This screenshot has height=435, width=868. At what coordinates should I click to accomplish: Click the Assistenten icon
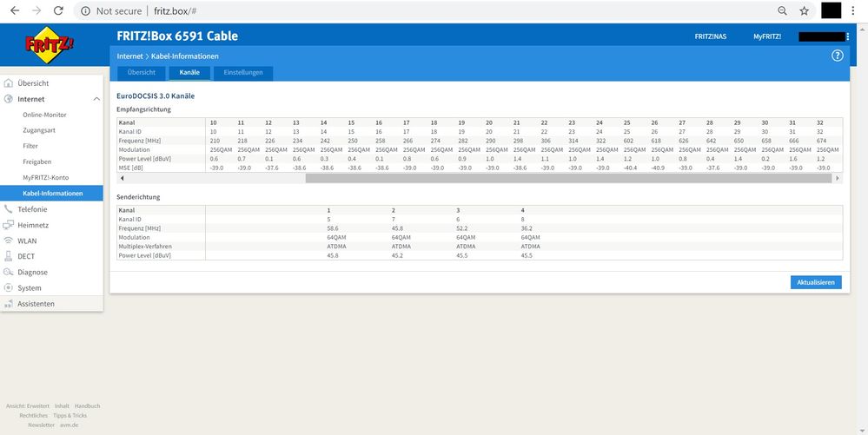pyautogui.click(x=9, y=304)
